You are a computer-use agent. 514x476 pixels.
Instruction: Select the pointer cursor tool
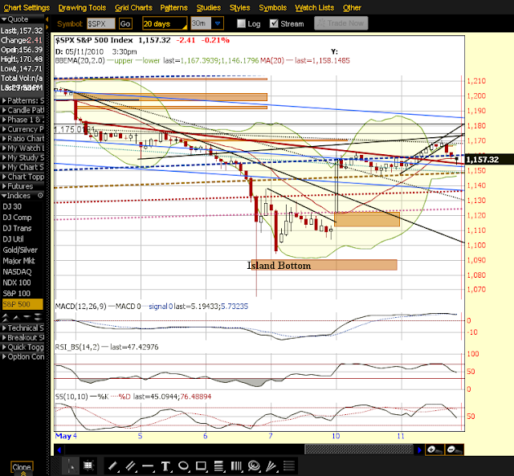click(x=71, y=466)
